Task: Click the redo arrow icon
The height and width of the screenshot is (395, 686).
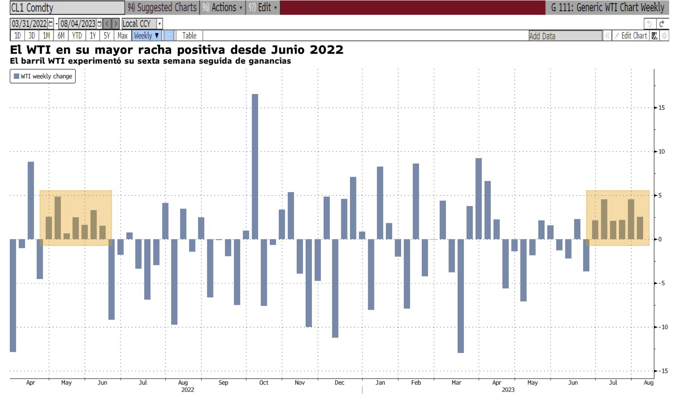Action: 662,24
